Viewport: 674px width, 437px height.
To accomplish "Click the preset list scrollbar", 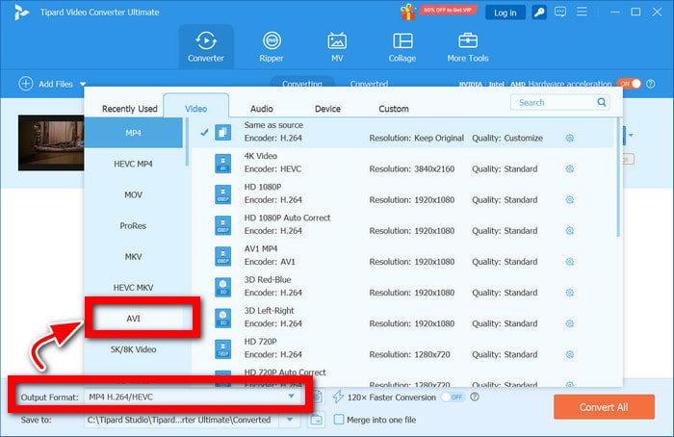I will [618, 177].
